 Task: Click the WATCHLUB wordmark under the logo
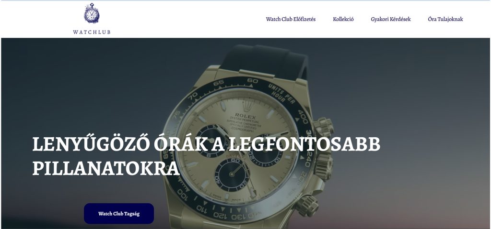coord(92,32)
